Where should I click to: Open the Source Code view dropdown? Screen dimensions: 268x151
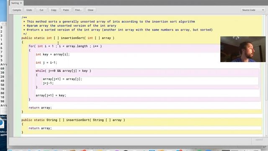click(253, 10)
